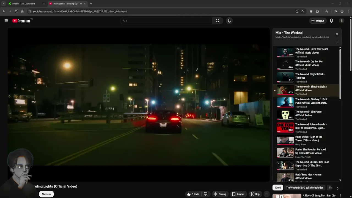The width and height of the screenshot is (352, 198).
Task: Open A Flock Of Seagulls - I Ran video
Action: tap(319, 196)
